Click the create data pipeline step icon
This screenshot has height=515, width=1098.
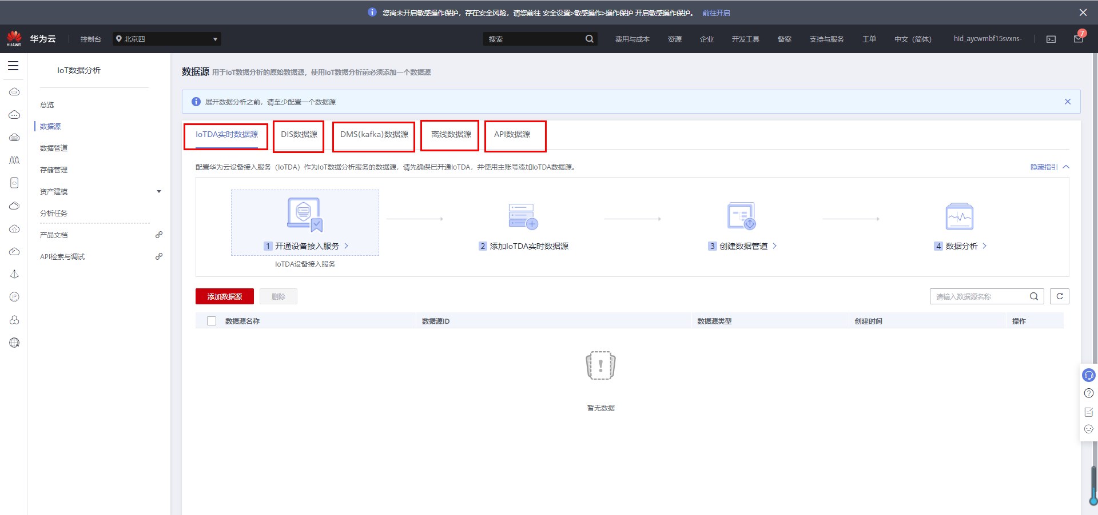click(742, 216)
